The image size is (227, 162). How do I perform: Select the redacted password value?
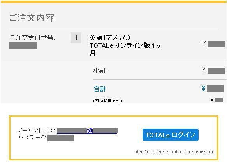point(61,138)
